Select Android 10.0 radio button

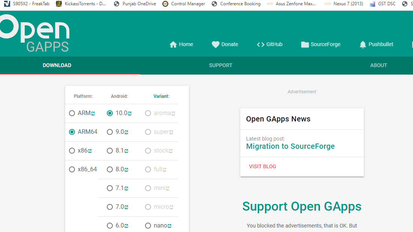[x=110, y=113]
